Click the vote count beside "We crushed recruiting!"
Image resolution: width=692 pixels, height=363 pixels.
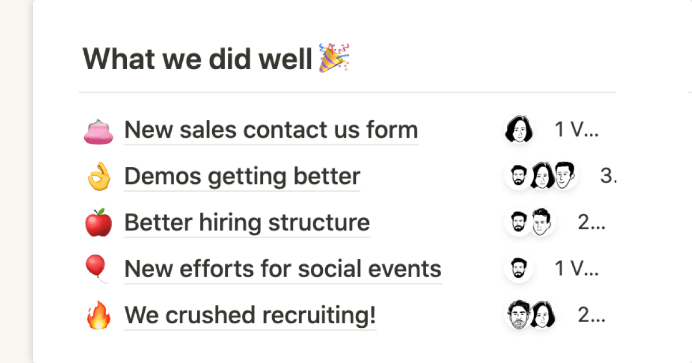click(x=591, y=315)
